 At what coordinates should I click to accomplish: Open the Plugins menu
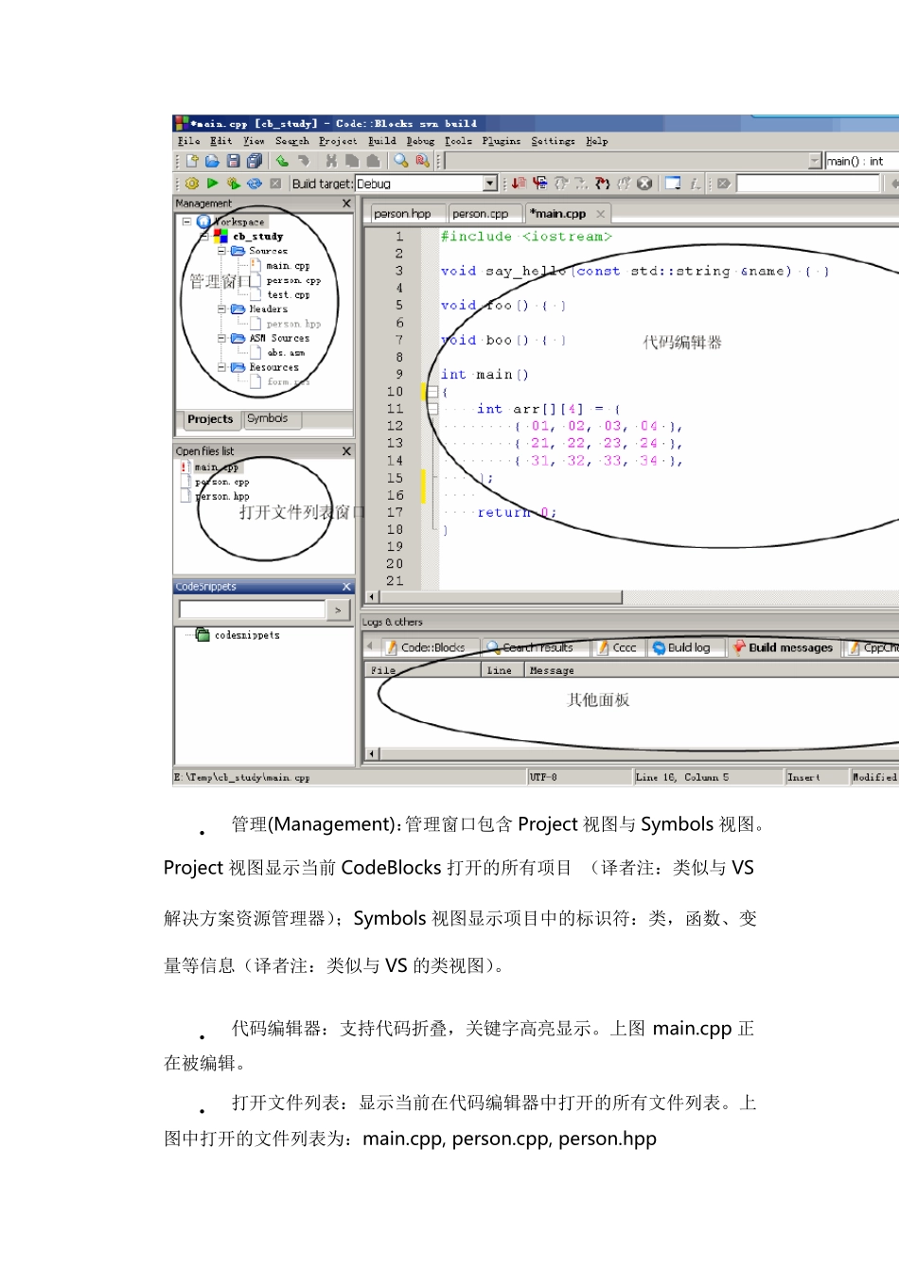point(502,141)
